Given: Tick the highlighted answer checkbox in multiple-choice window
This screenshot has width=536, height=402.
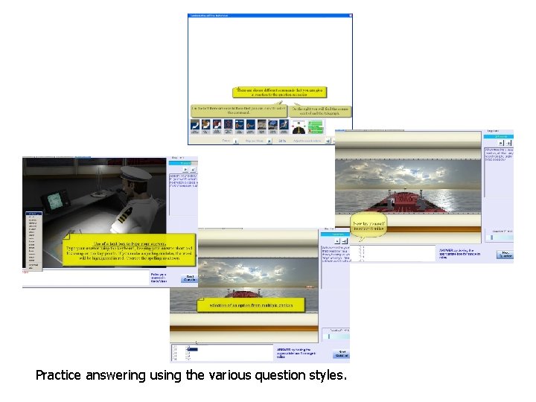Looking at the screenshot, I should [188, 349].
